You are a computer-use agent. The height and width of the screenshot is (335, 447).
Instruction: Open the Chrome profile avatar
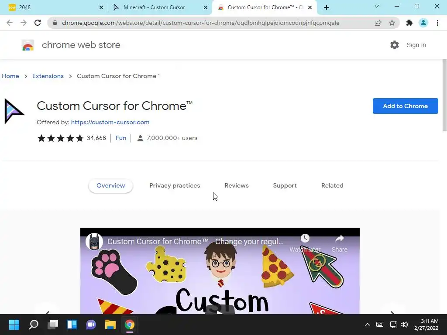point(423,23)
